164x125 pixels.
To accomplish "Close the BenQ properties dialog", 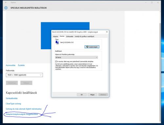I will click(107, 32).
